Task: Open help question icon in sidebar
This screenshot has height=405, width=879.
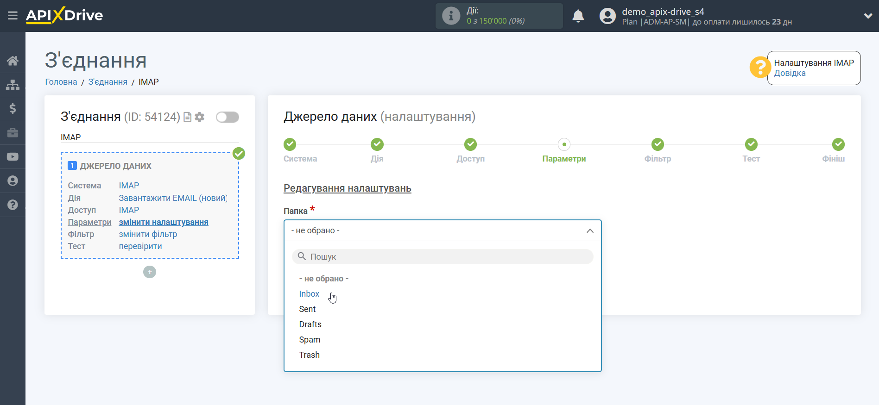Action: coord(13,205)
